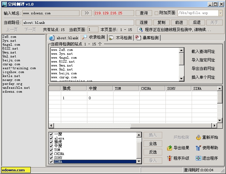
Task: Click the 使用帮助 help icon
Action: click(198, 148)
